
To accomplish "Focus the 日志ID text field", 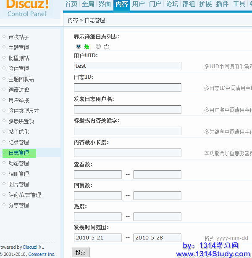I will 127,88.
